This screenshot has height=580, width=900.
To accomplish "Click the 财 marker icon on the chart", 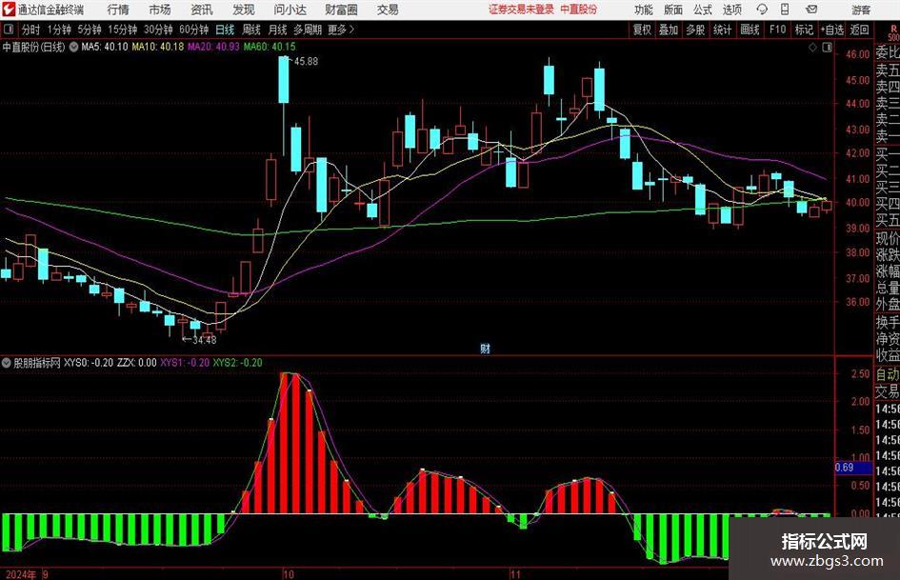I will [x=485, y=348].
